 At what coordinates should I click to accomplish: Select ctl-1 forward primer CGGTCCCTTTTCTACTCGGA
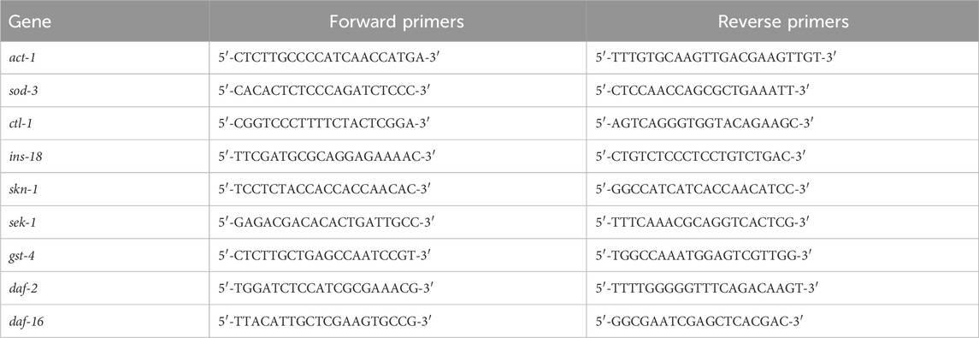tap(321, 124)
